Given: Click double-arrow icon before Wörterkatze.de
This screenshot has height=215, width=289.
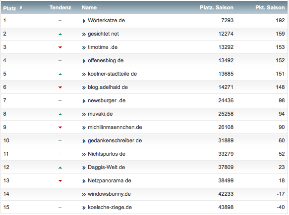Looking at the screenshot, I should pos(84,21).
